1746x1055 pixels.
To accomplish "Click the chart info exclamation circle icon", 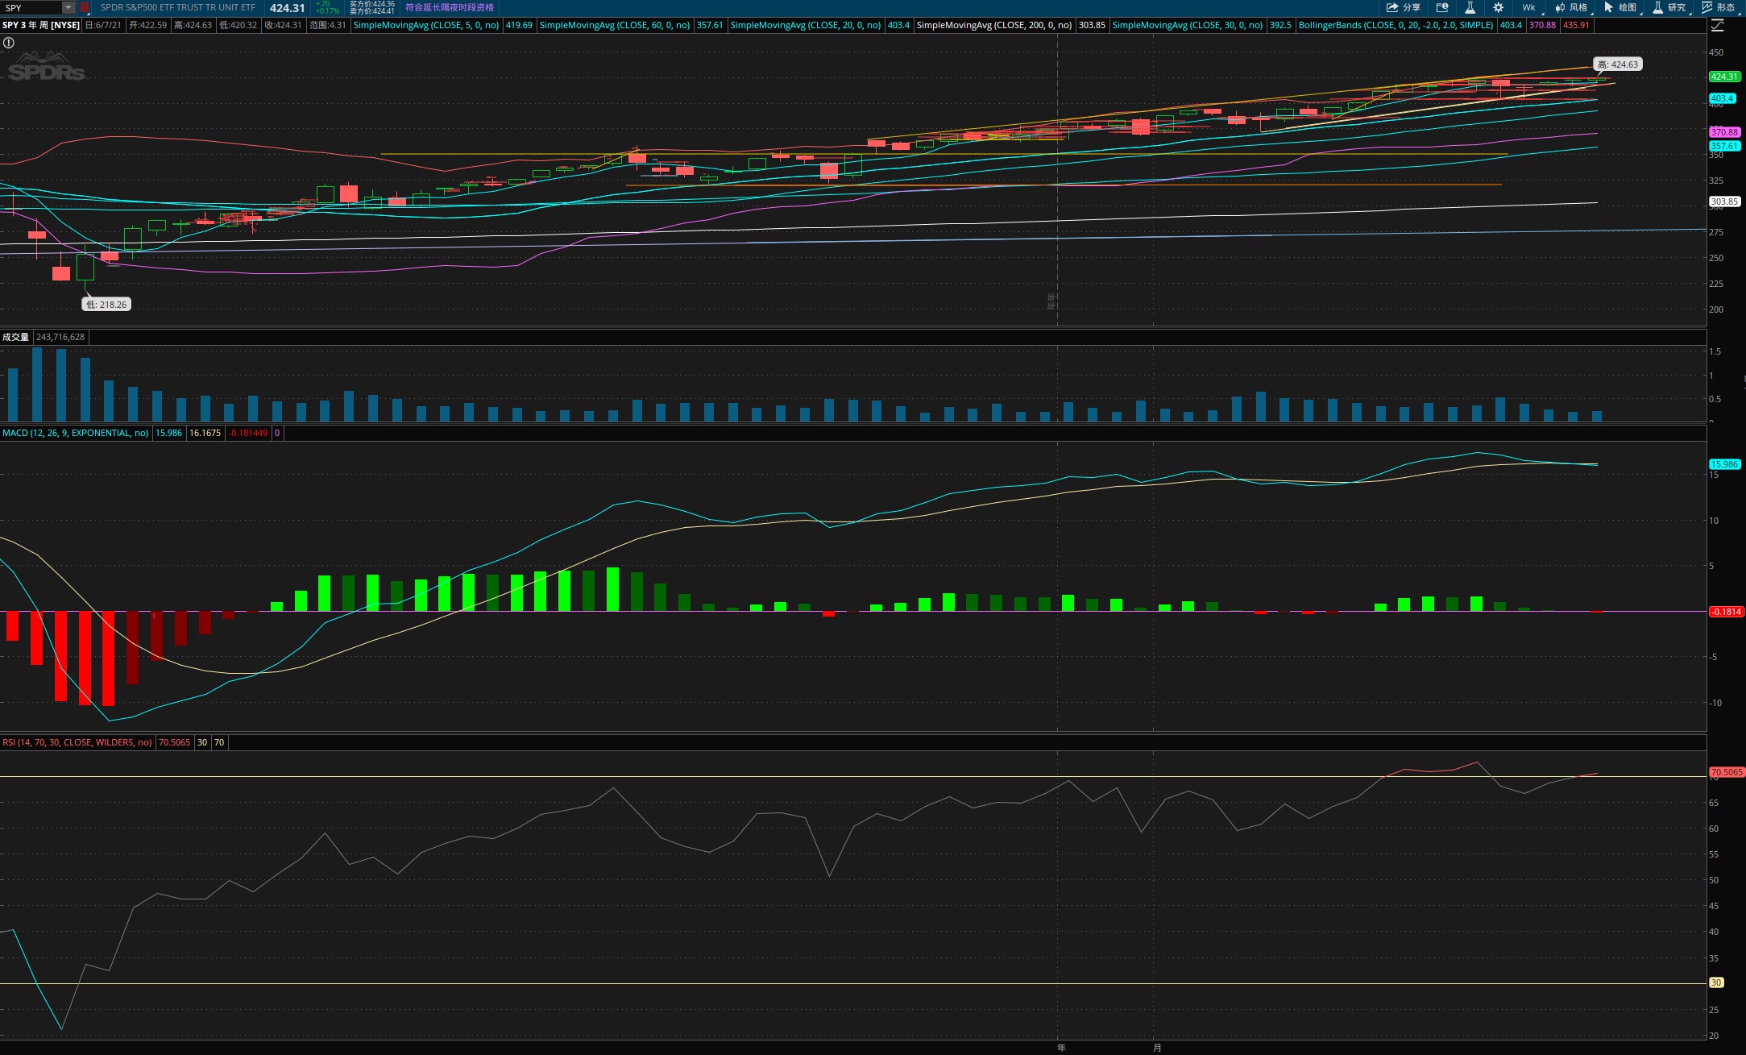I will pyautogui.click(x=9, y=43).
